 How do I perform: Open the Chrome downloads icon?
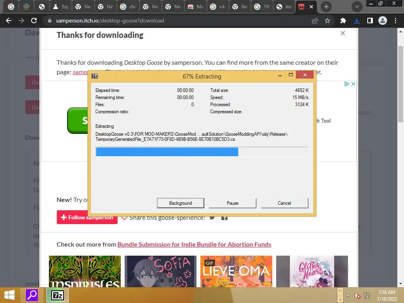click(x=357, y=21)
